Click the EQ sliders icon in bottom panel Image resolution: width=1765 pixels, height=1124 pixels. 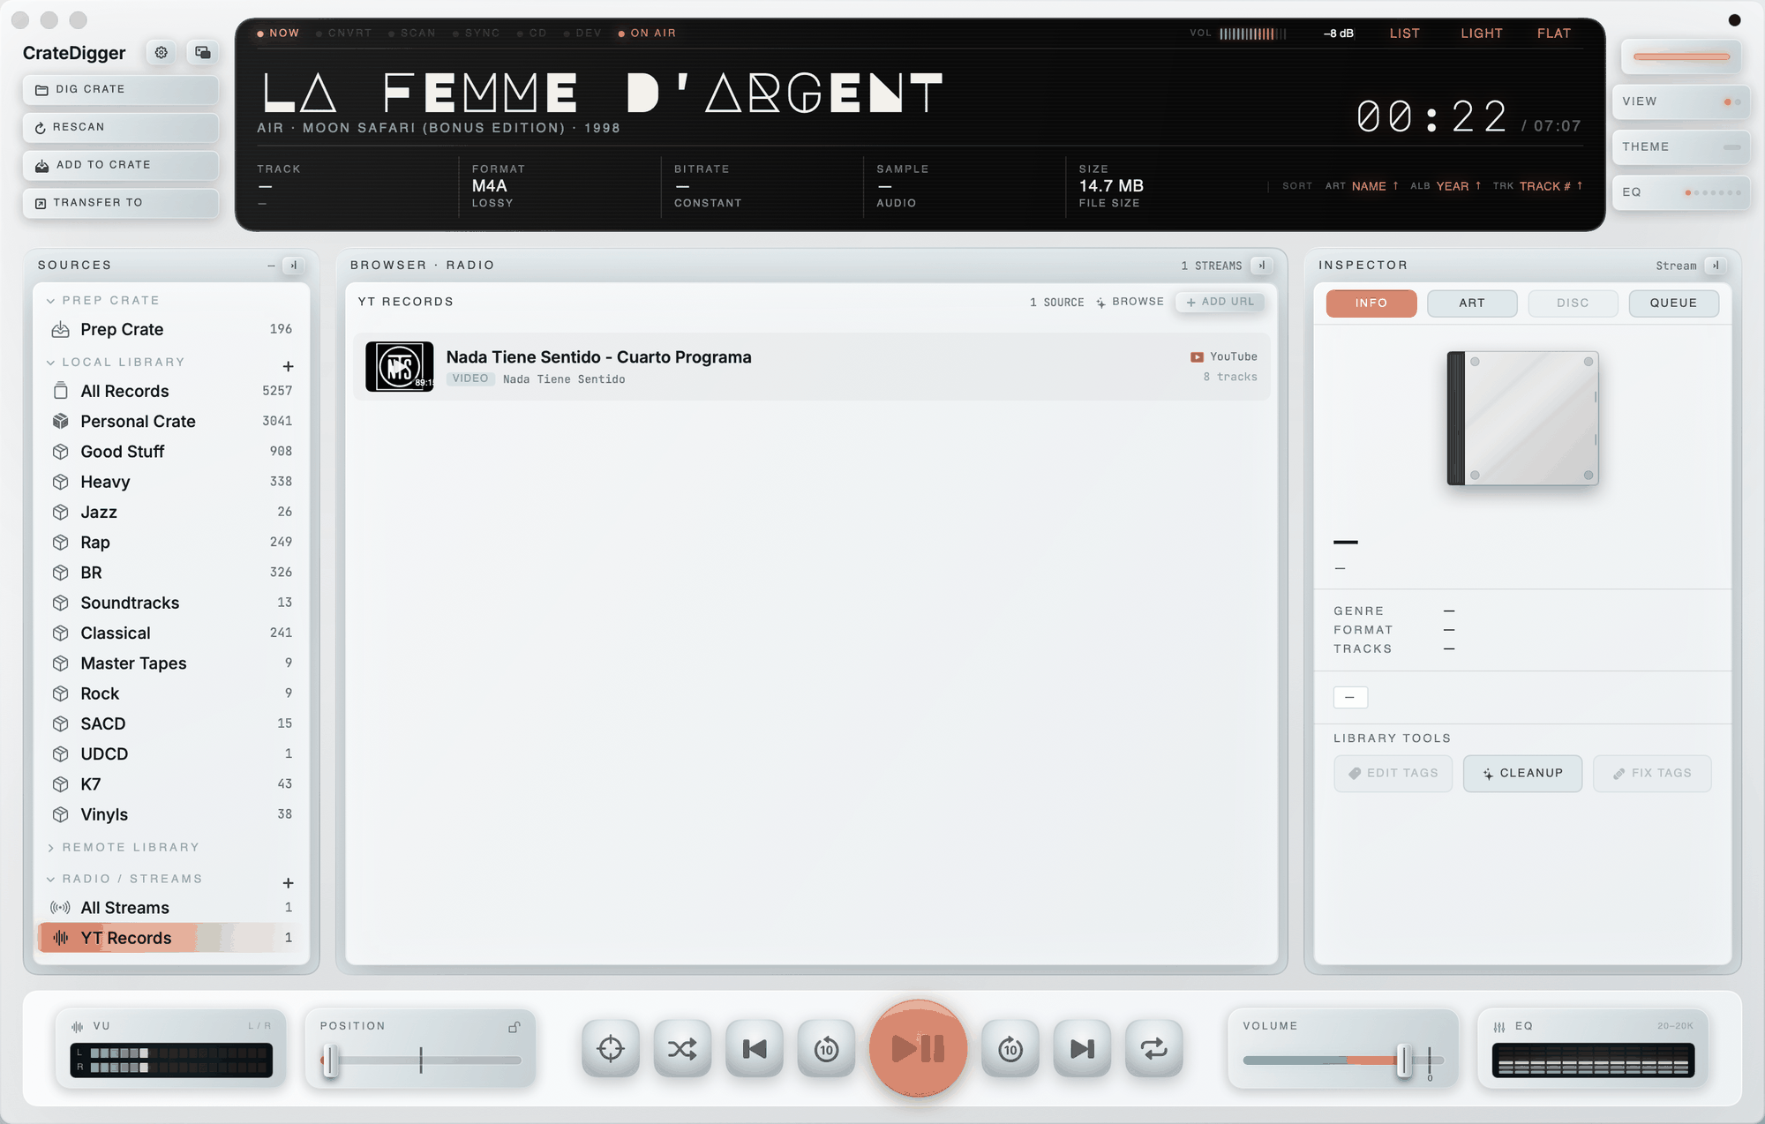click(x=1499, y=1027)
